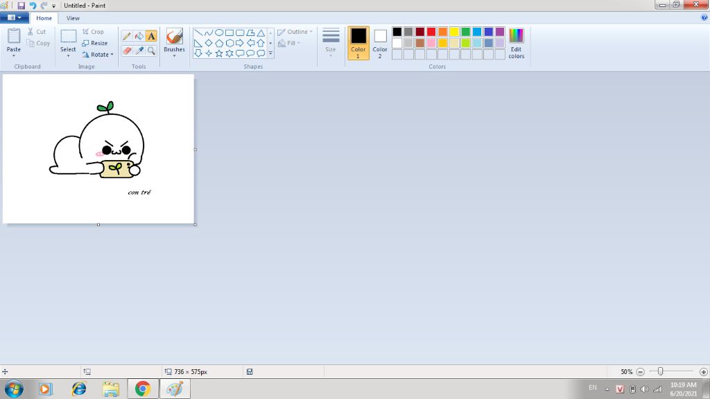Switch to the View ribbon tab
This screenshot has height=399, width=710.
point(73,18)
